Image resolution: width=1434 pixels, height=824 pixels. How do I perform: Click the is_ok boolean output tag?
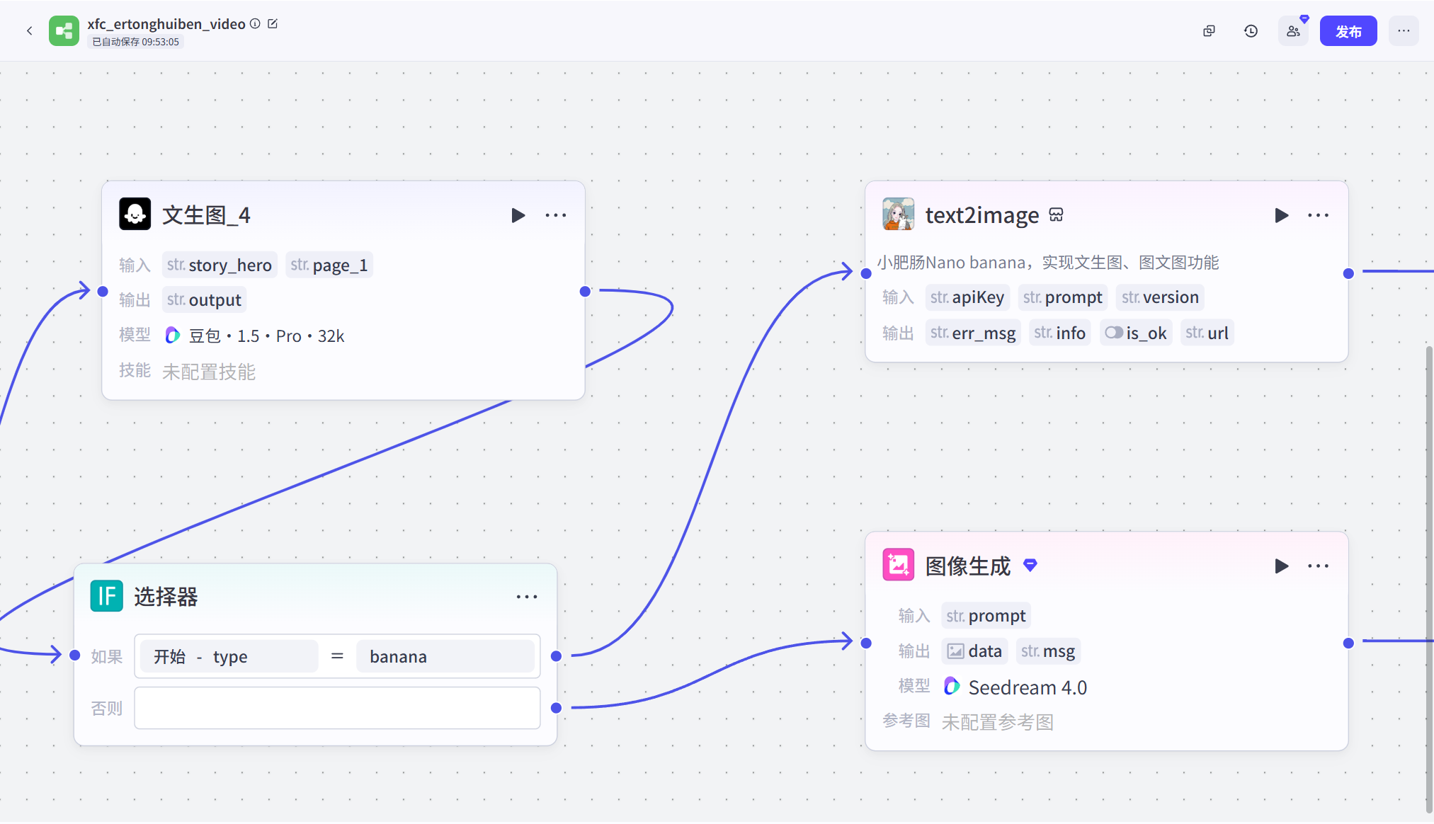click(x=1136, y=333)
